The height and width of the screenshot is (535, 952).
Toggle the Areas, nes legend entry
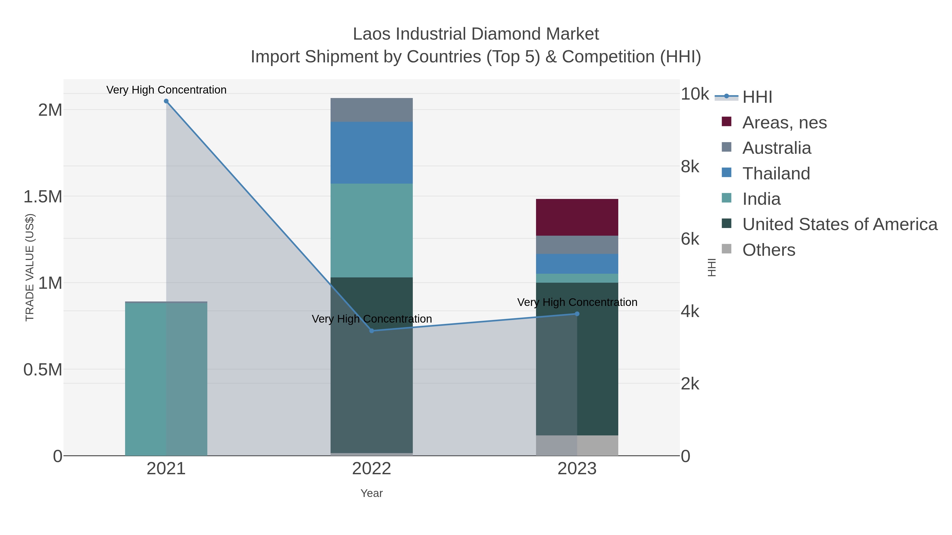click(x=774, y=122)
